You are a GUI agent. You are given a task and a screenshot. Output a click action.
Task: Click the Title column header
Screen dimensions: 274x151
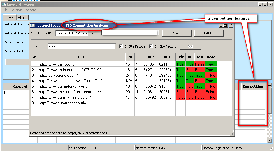pos(180,57)
